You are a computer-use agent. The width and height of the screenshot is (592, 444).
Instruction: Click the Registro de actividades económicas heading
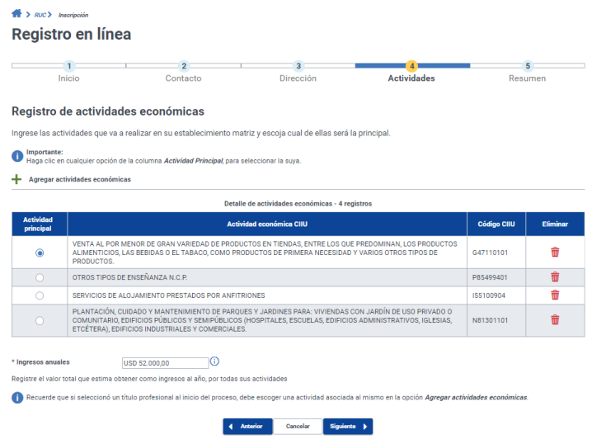[x=108, y=111]
